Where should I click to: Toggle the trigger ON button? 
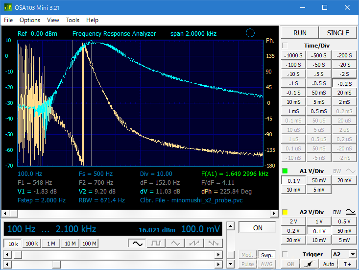290,264
